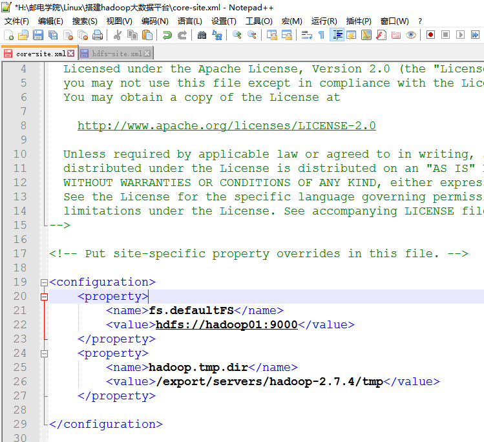The height and width of the screenshot is (442, 484).
Task: Save the current file with floppy icon
Action: point(38,35)
